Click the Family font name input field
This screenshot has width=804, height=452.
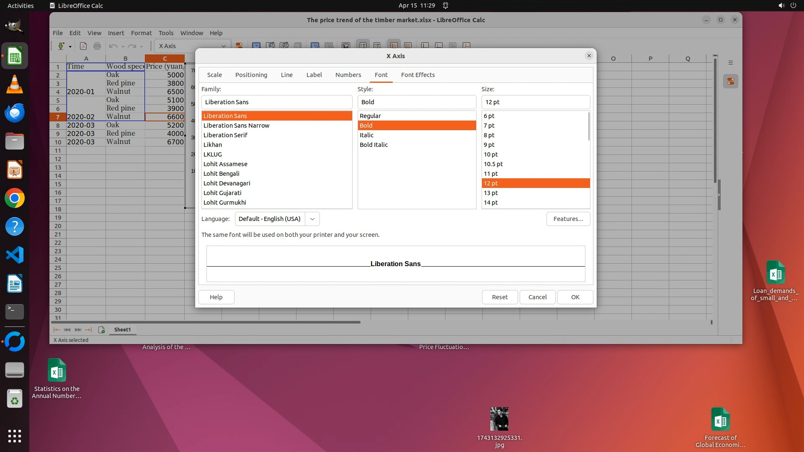coord(276,102)
